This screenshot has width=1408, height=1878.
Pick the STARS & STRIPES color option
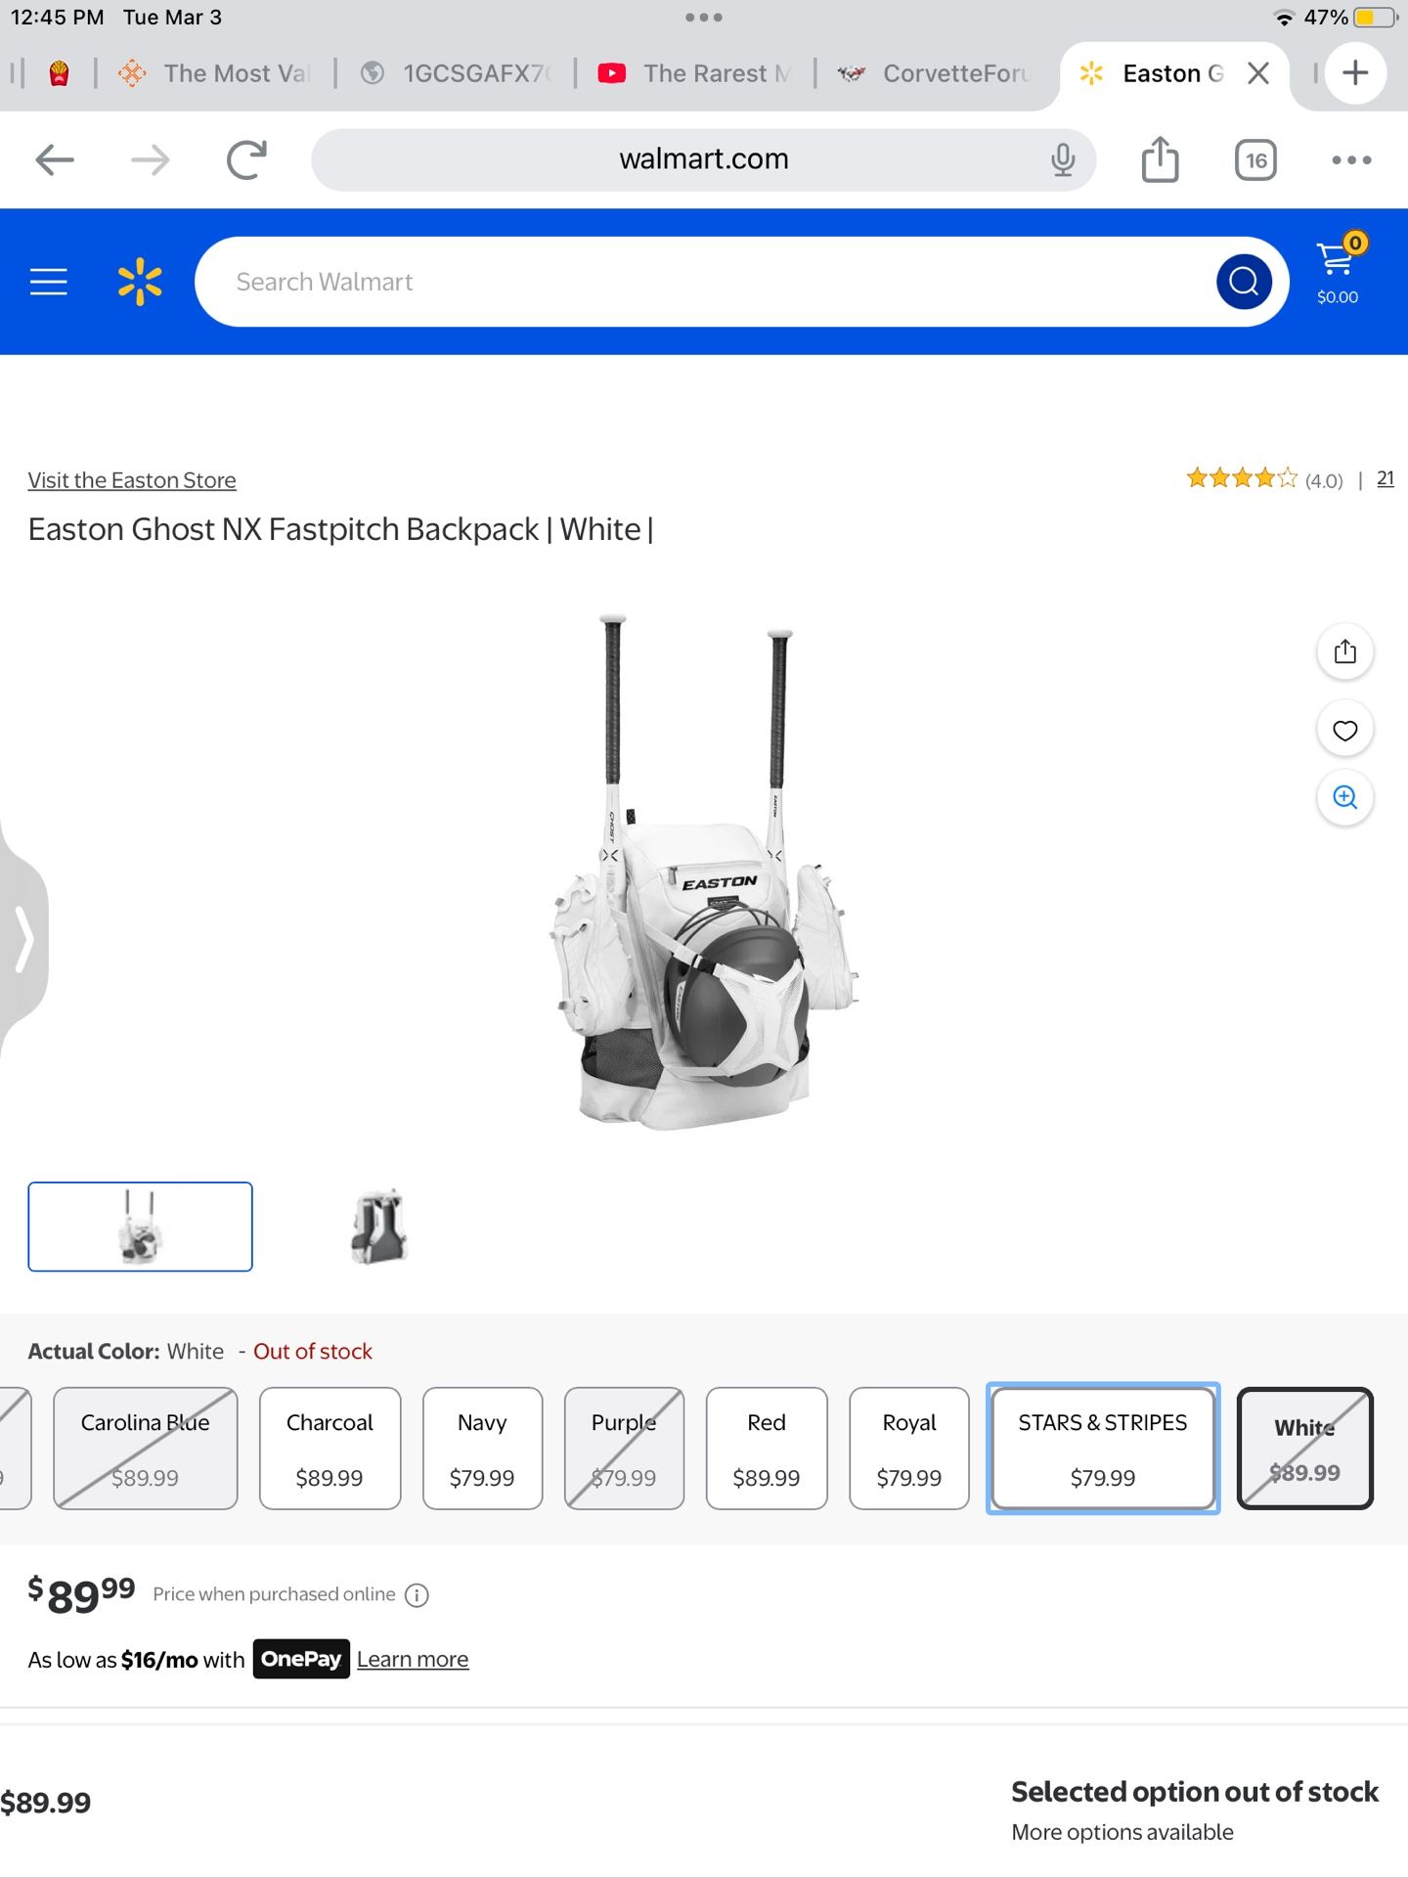(x=1102, y=1448)
